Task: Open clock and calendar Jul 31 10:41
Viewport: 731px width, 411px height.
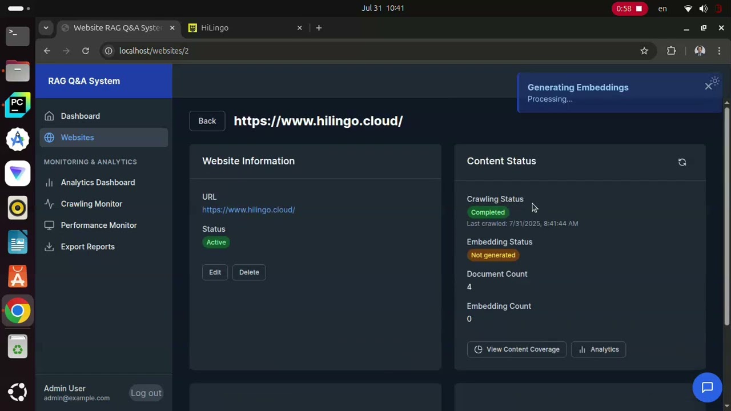Action: pyautogui.click(x=383, y=8)
